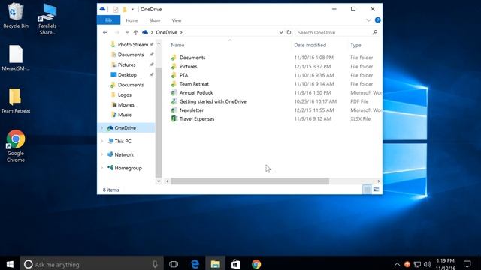Expand the OneDrive tree node
Viewport: 481px width, 270px height.
point(102,128)
